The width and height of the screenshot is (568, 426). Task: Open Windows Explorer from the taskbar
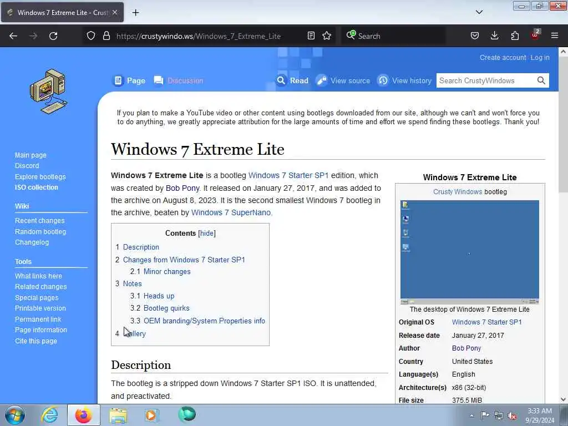click(118, 415)
